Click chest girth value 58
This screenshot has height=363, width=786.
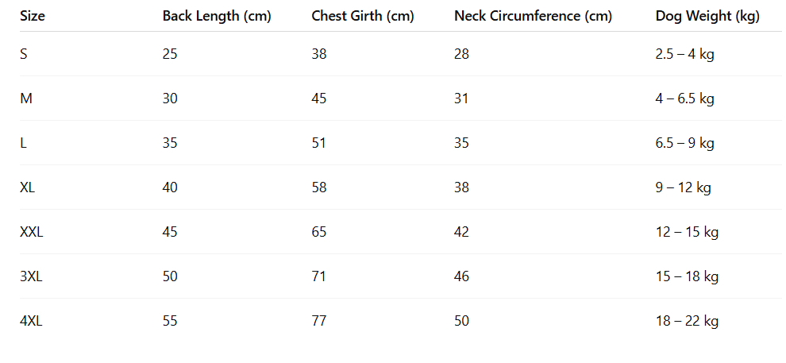tap(319, 187)
